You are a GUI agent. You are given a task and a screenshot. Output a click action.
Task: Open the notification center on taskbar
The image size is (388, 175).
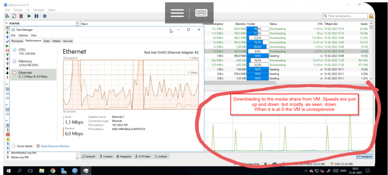pos(368,171)
